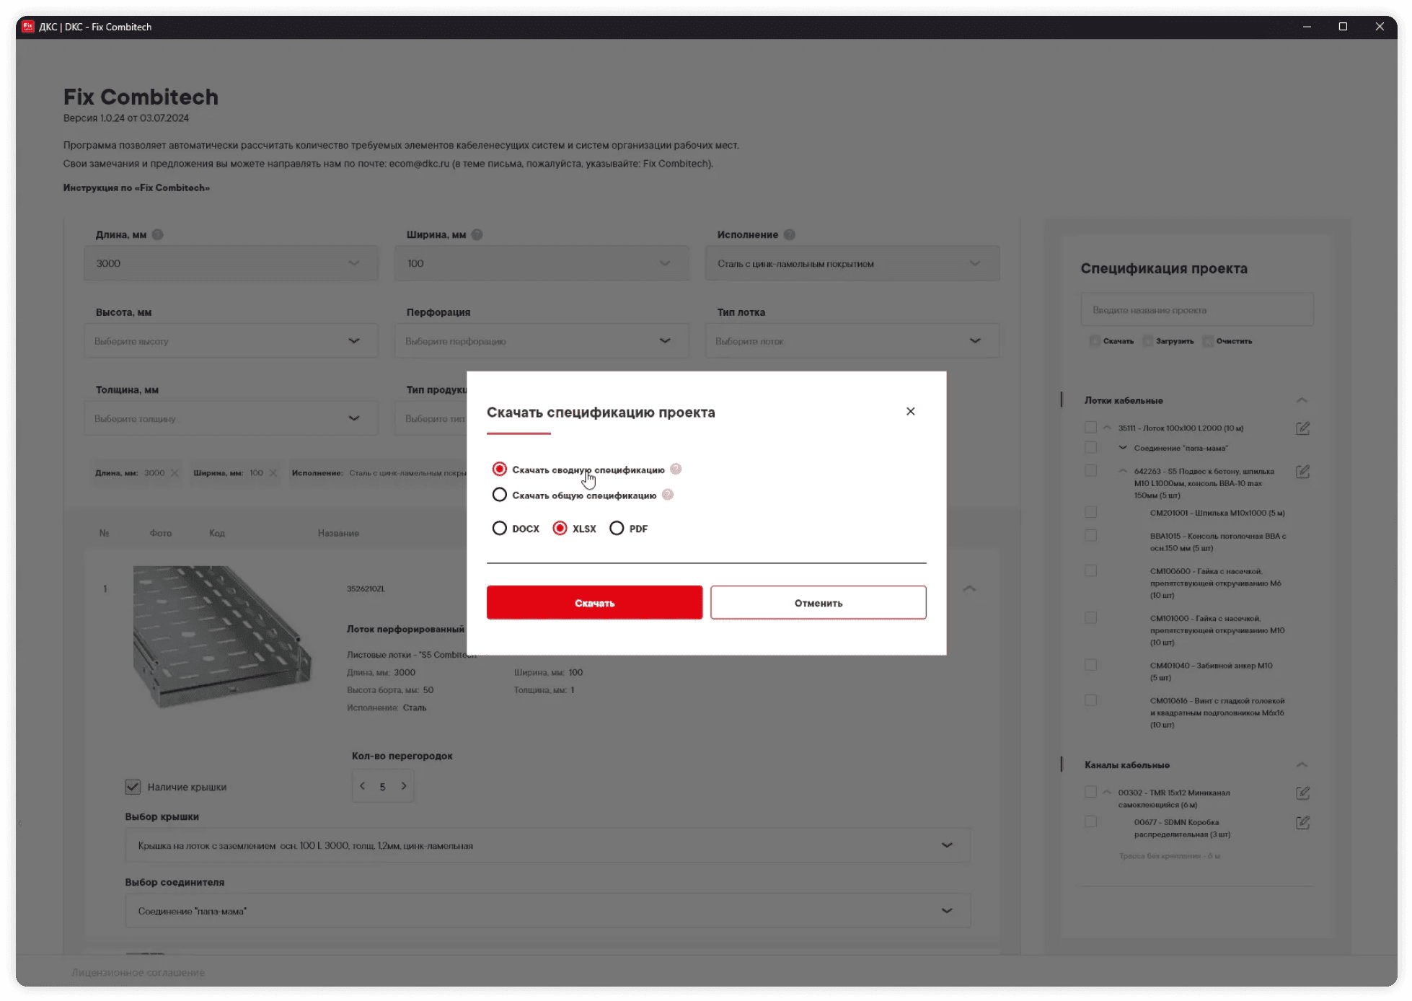Choose the PDF format radio button
The image size is (1412, 1001).
[617, 528]
